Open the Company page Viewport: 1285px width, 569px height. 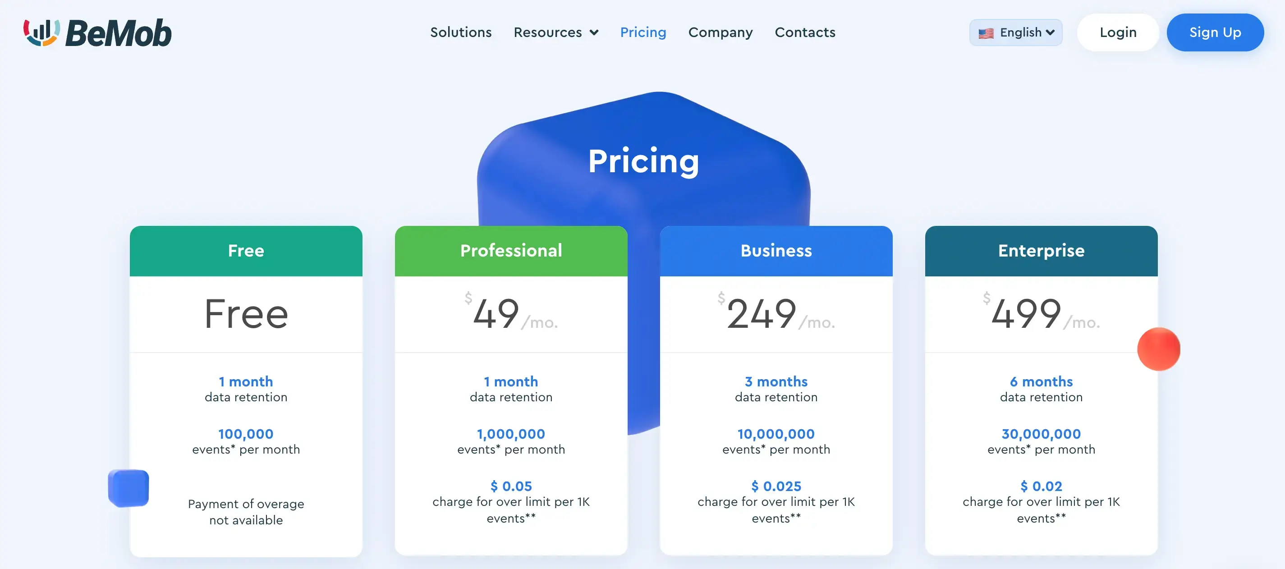click(720, 32)
